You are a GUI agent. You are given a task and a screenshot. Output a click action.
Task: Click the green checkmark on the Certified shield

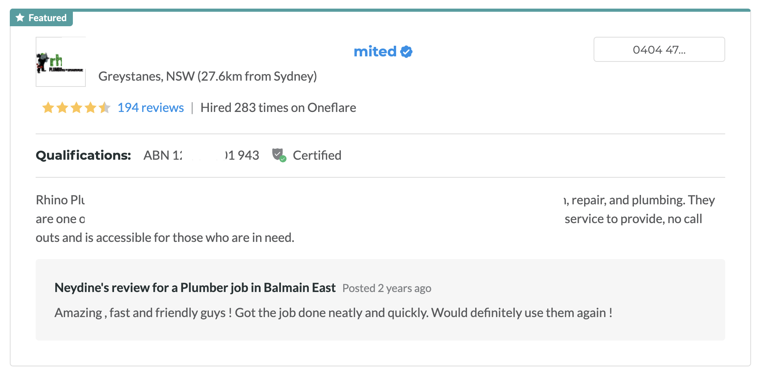click(x=283, y=158)
